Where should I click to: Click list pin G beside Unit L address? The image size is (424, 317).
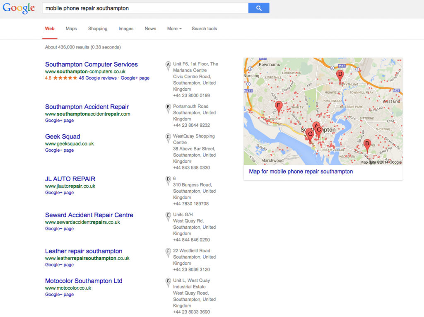pos(168,283)
